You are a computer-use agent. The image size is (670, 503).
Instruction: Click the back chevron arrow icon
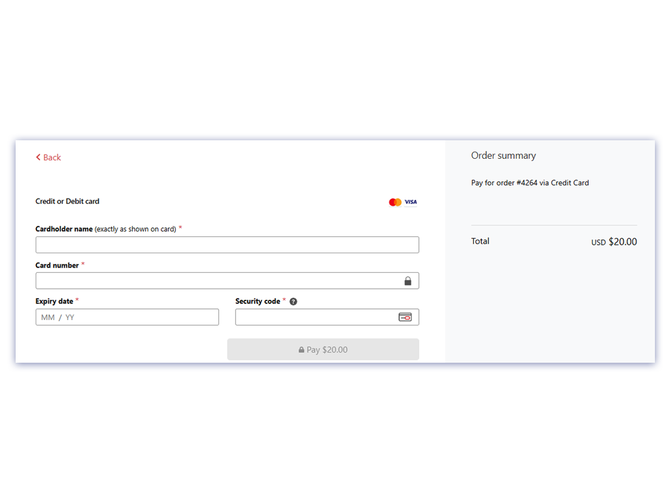(38, 157)
